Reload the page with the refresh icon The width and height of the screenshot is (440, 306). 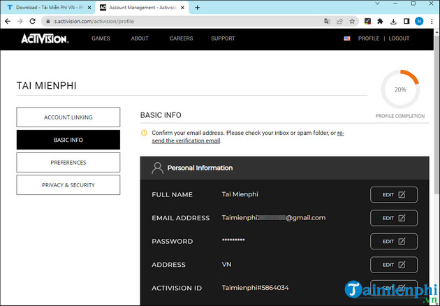pyautogui.click(x=33, y=22)
